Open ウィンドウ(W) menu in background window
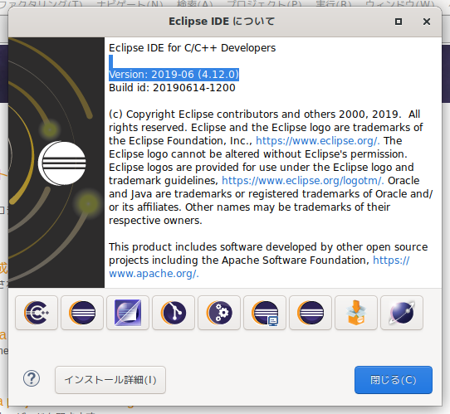450x414 pixels. click(x=400, y=4)
